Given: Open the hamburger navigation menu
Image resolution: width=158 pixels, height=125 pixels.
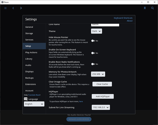Looking at the screenshot, I should pos(5,8).
